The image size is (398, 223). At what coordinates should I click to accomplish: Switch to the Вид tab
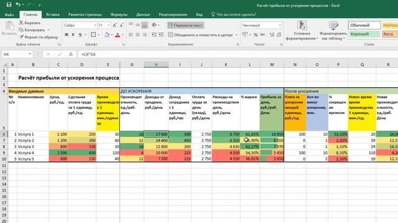coord(199,15)
